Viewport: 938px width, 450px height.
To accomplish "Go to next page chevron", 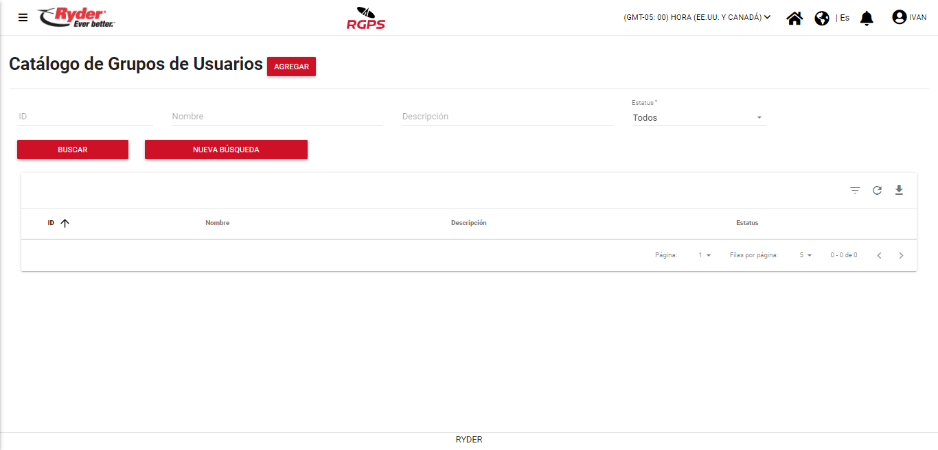I will [x=901, y=255].
